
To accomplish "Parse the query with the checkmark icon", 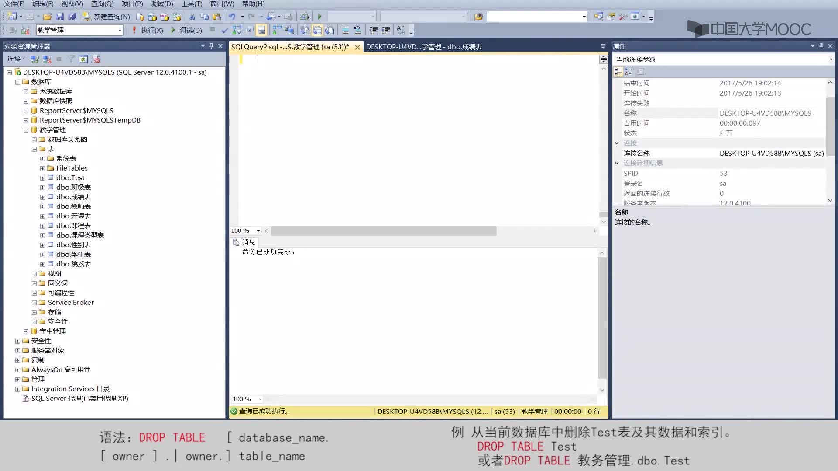I will (224, 30).
